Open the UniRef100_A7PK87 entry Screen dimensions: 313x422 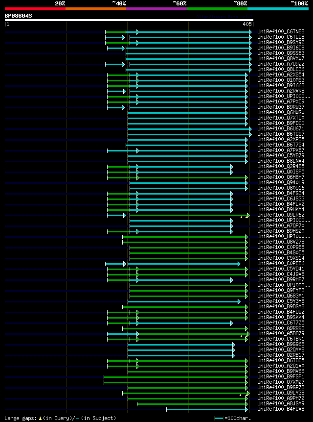tap(281, 150)
